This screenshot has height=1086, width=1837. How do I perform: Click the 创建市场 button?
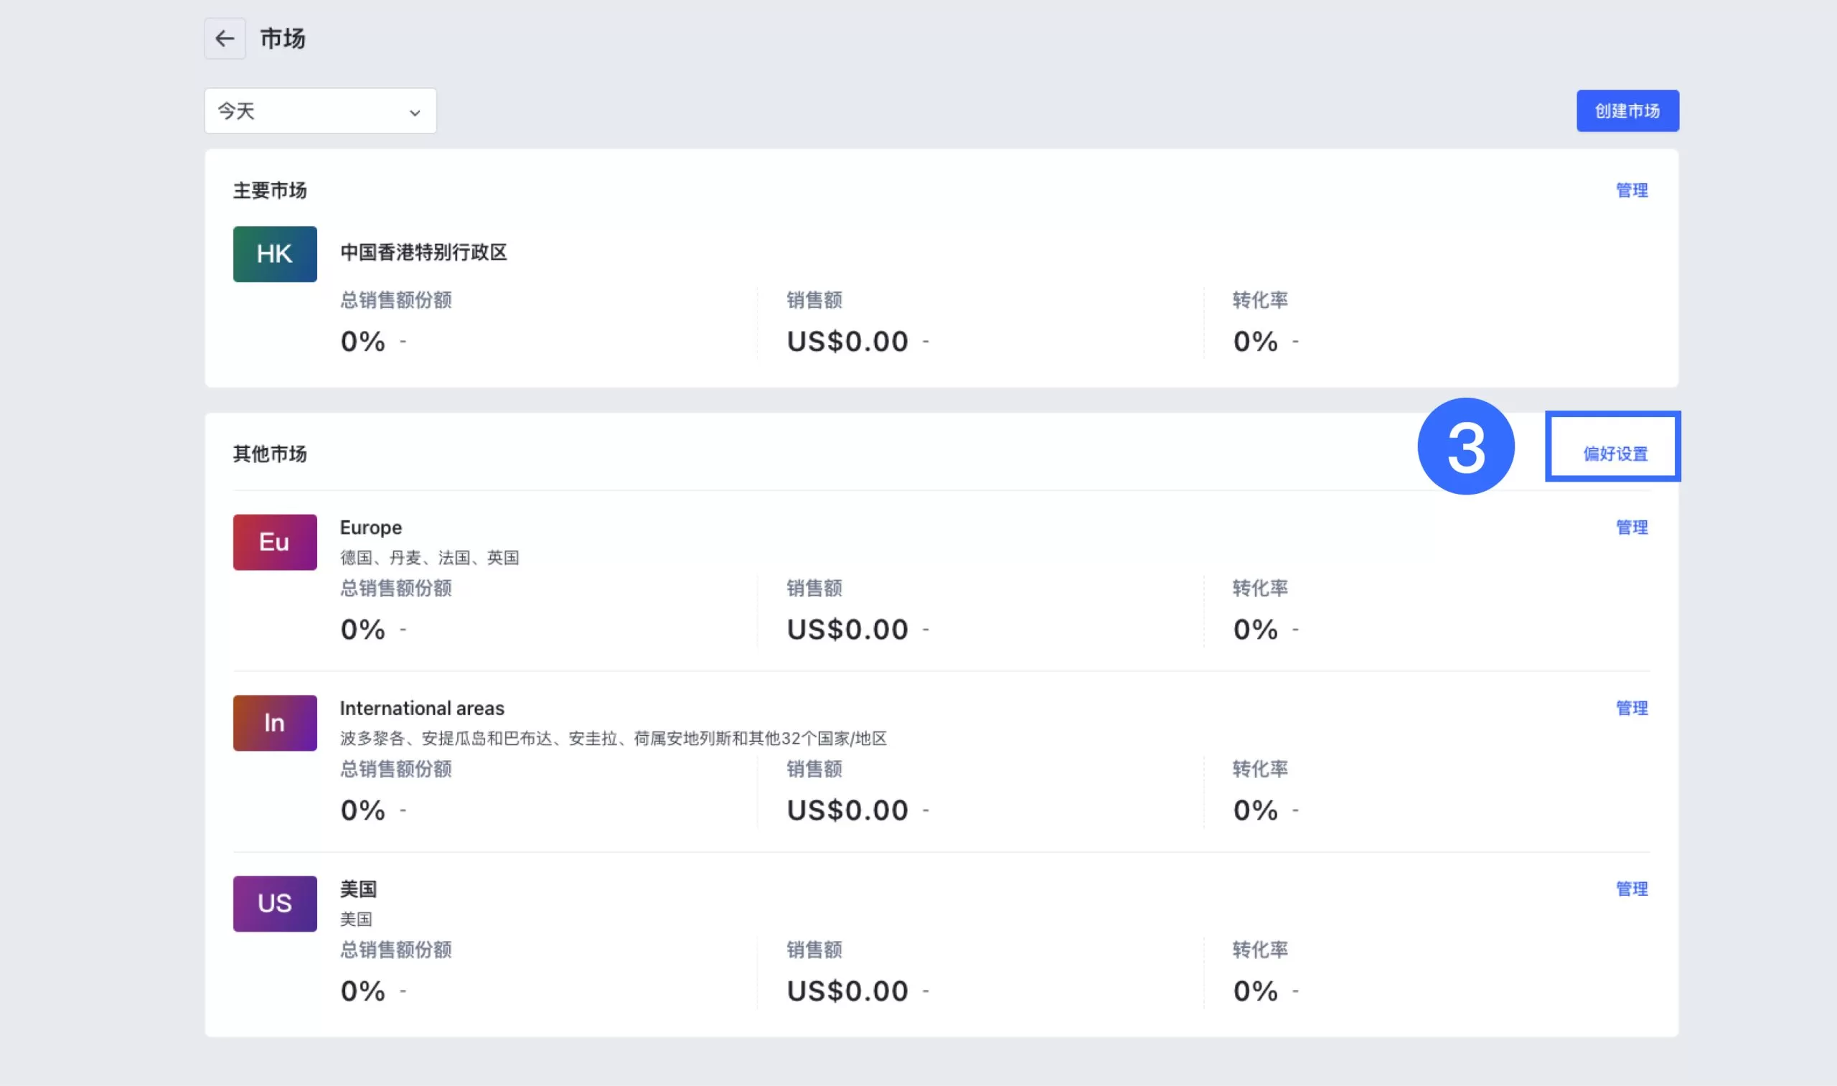[1627, 111]
